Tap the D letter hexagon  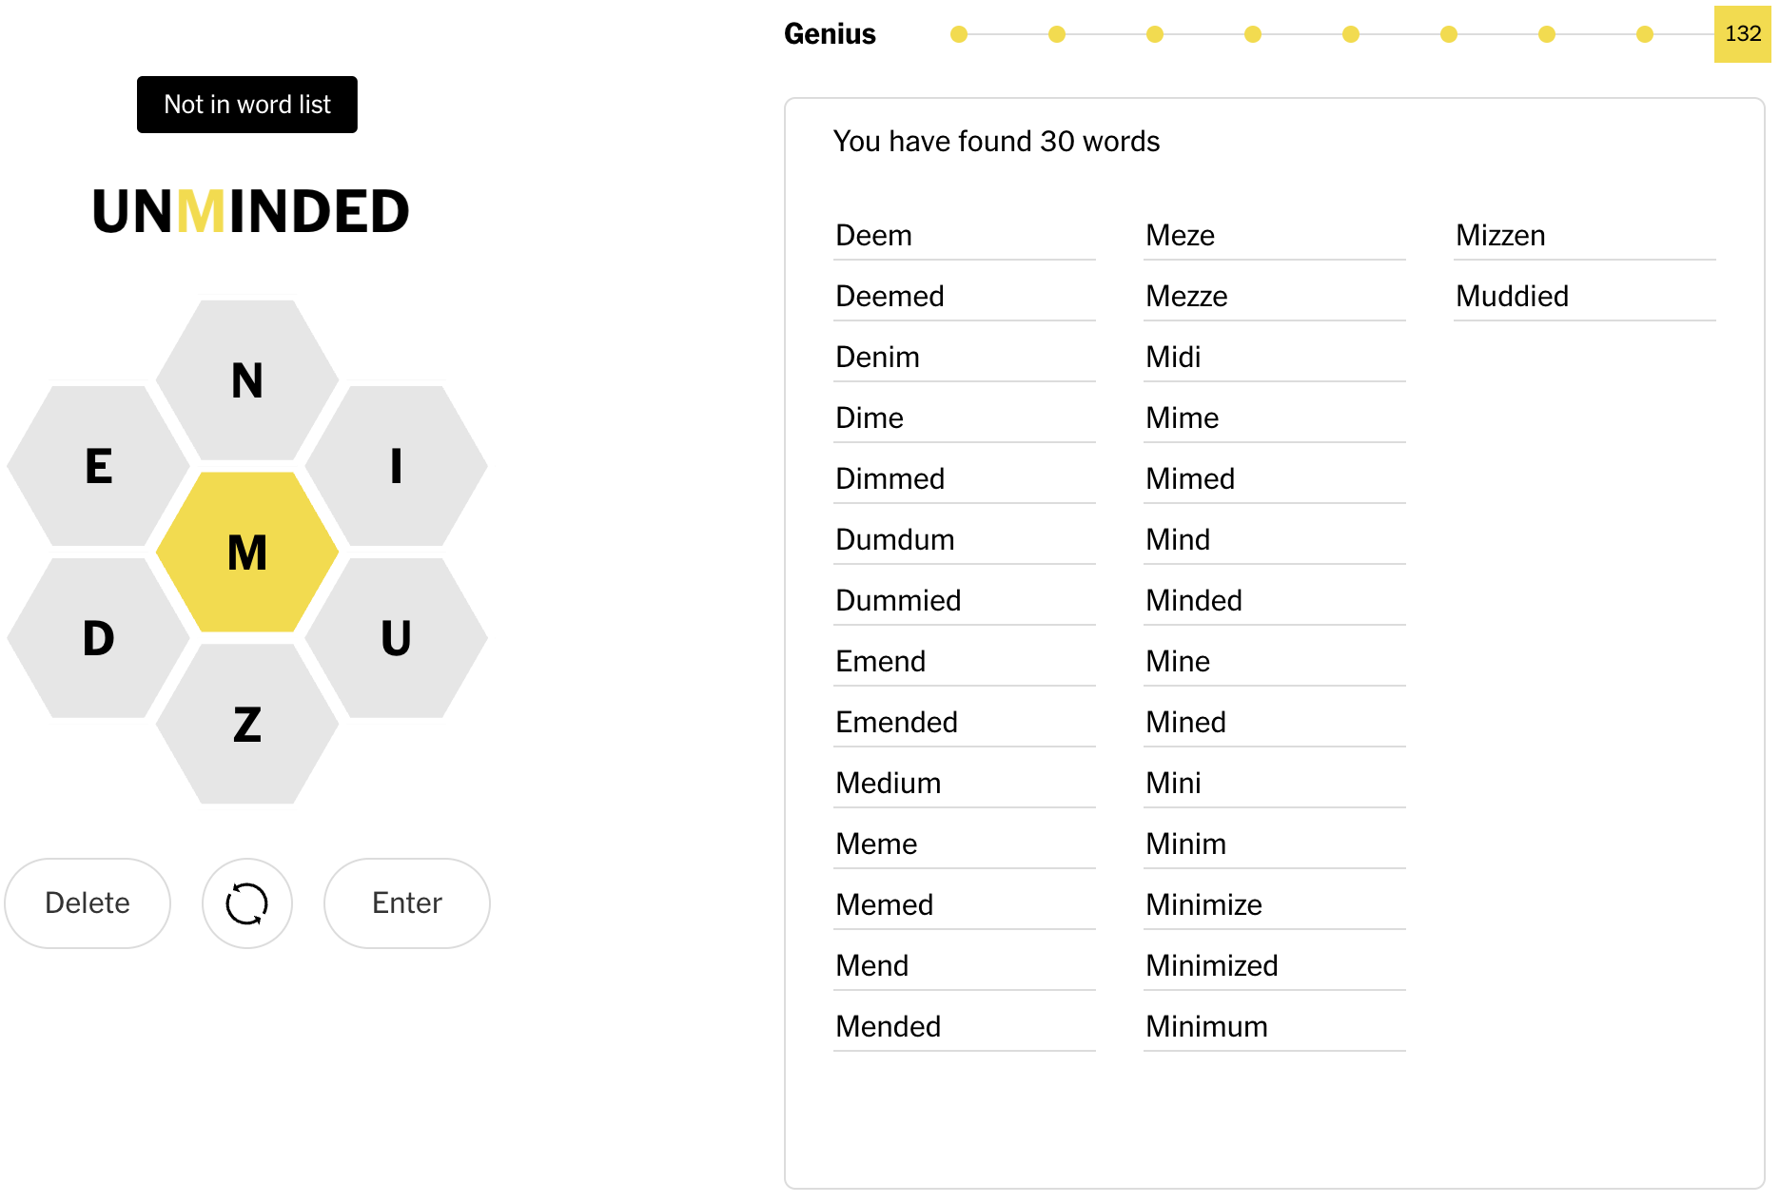pyautogui.click(x=99, y=638)
